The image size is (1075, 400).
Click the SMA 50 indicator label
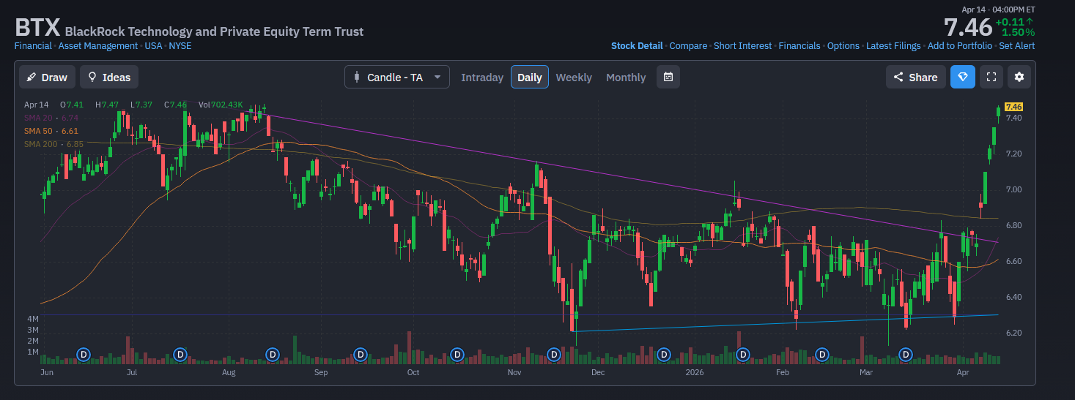click(x=51, y=131)
